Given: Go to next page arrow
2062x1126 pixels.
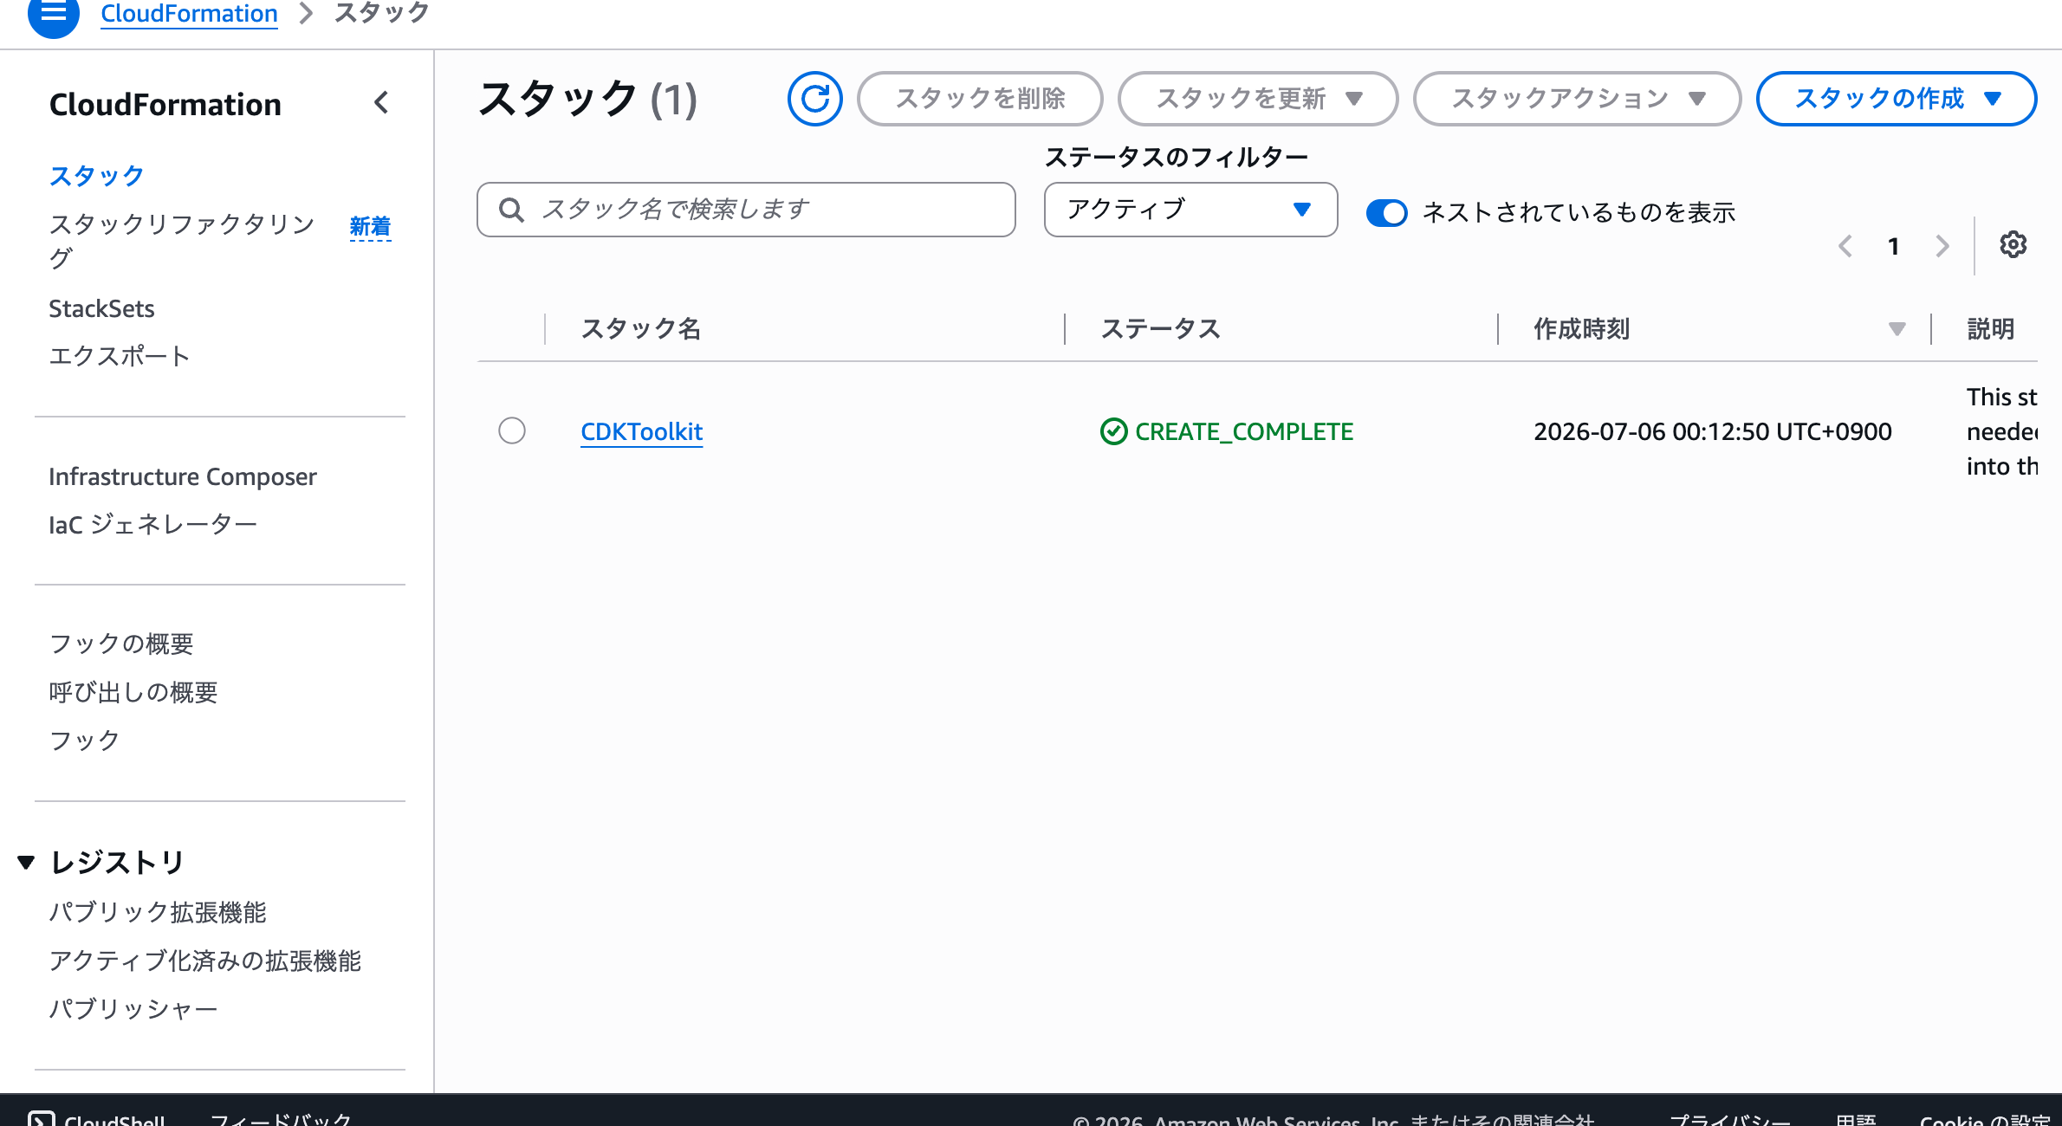Looking at the screenshot, I should (1942, 247).
